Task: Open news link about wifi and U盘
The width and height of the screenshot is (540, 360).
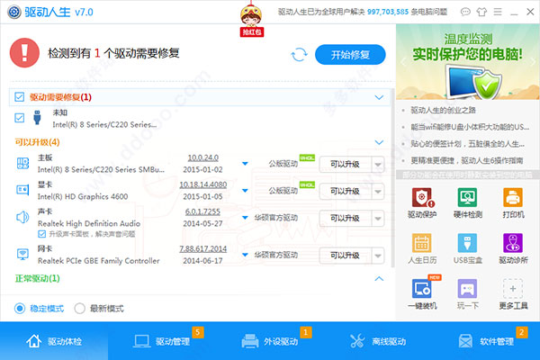Action: tap(470, 127)
